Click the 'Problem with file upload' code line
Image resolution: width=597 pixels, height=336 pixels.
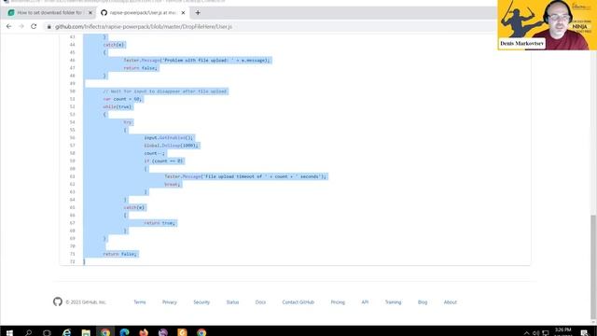(x=197, y=60)
